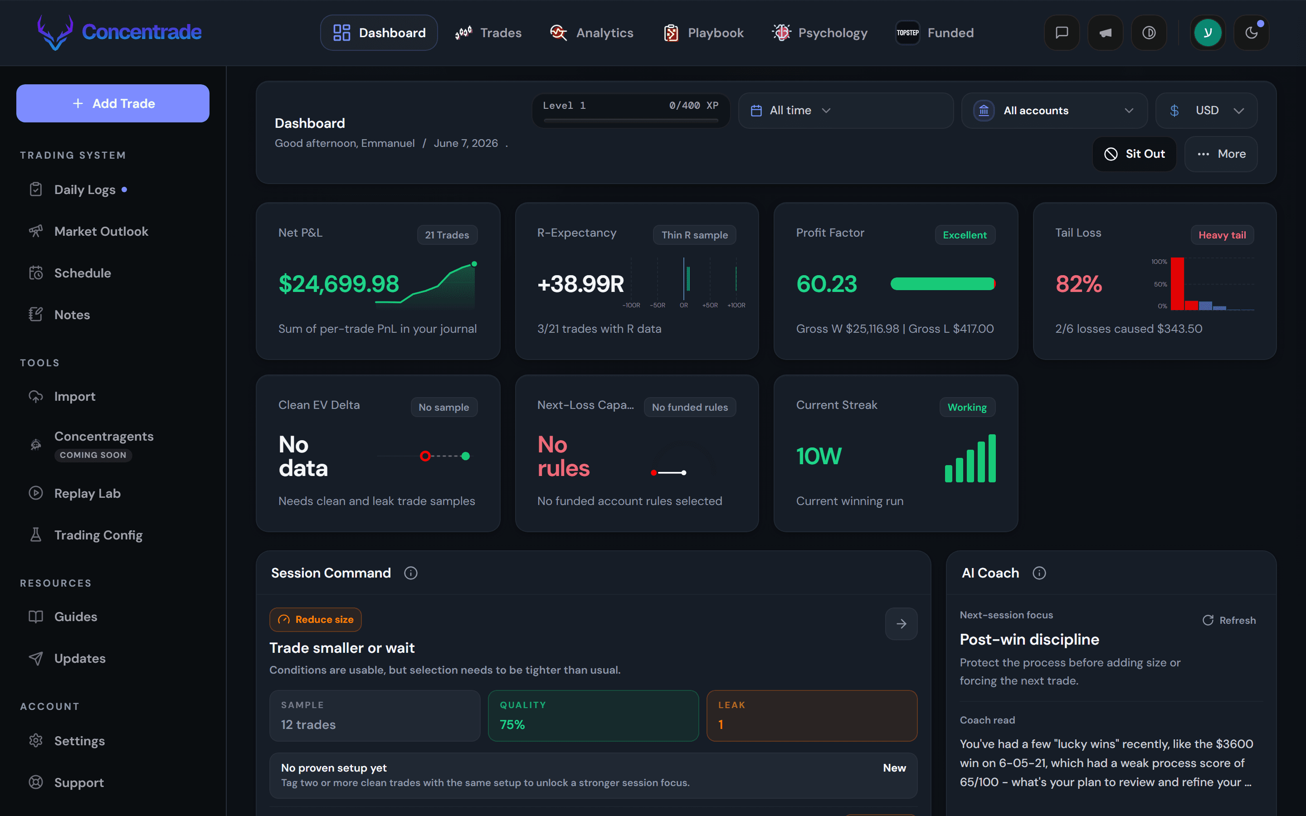1306x816 pixels.
Task: Click the Concentragents robot icon
Action: [36, 445]
